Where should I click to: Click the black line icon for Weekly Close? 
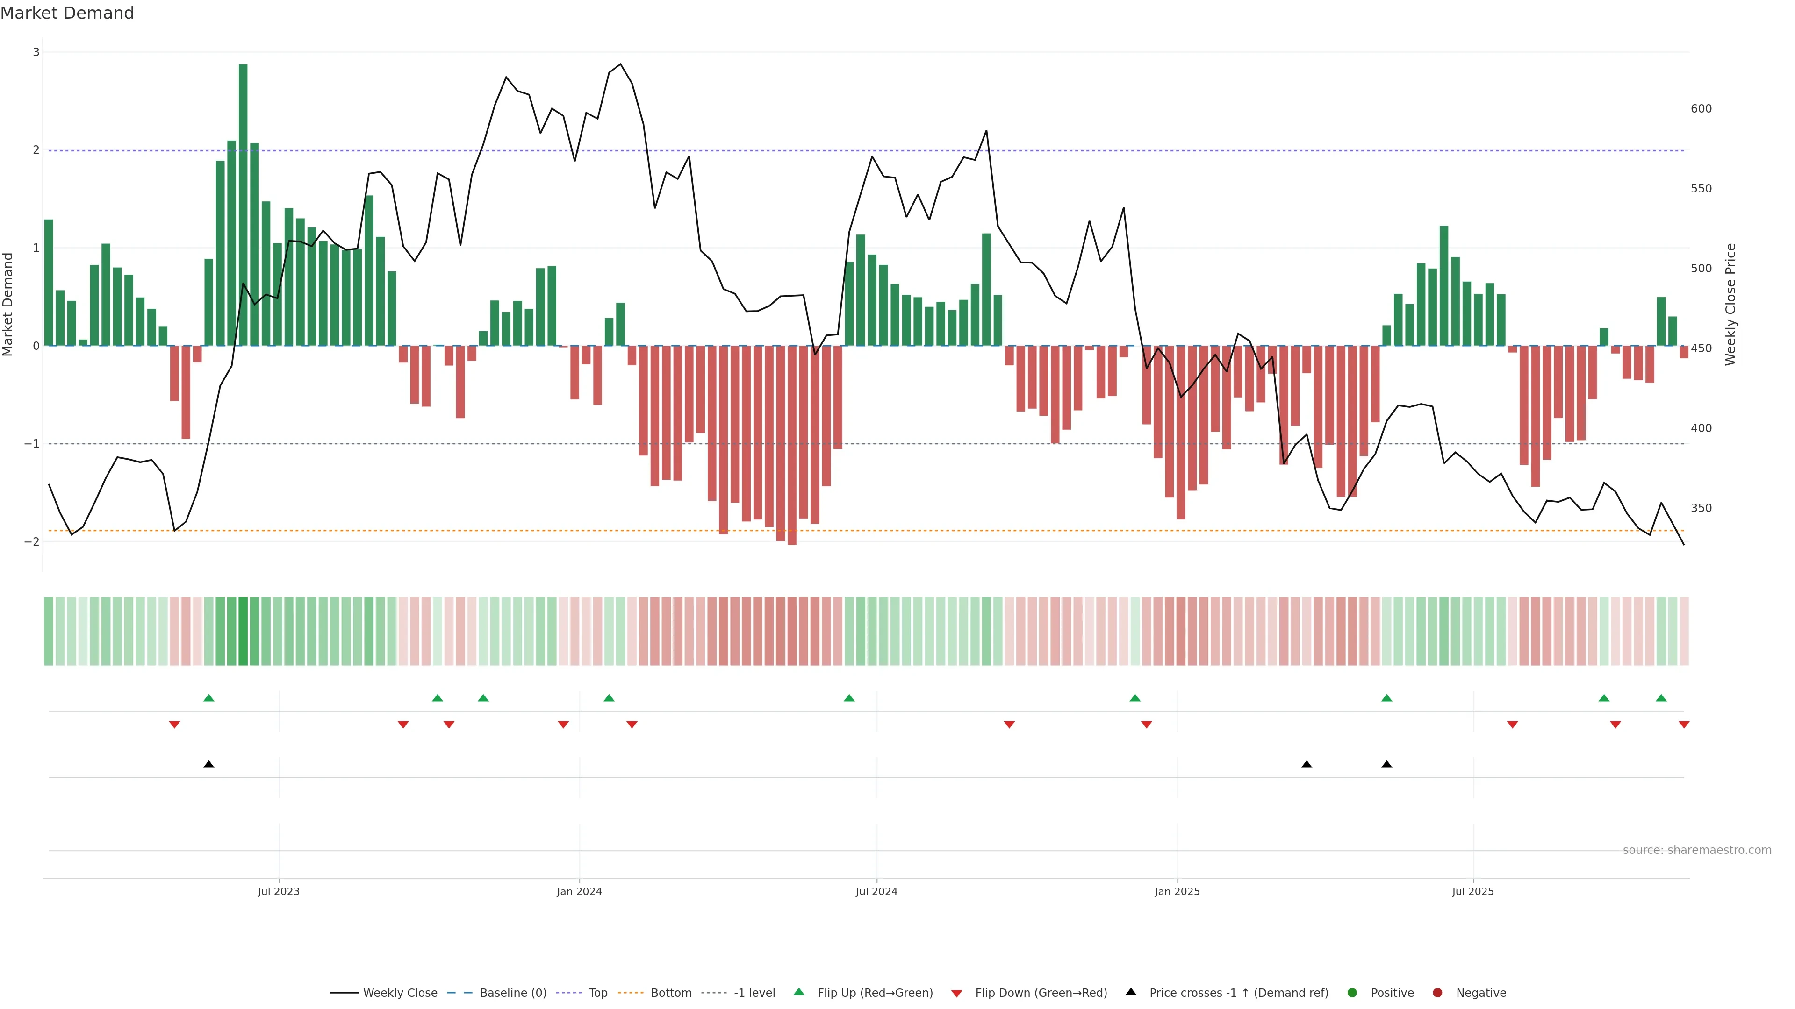[x=344, y=992]
